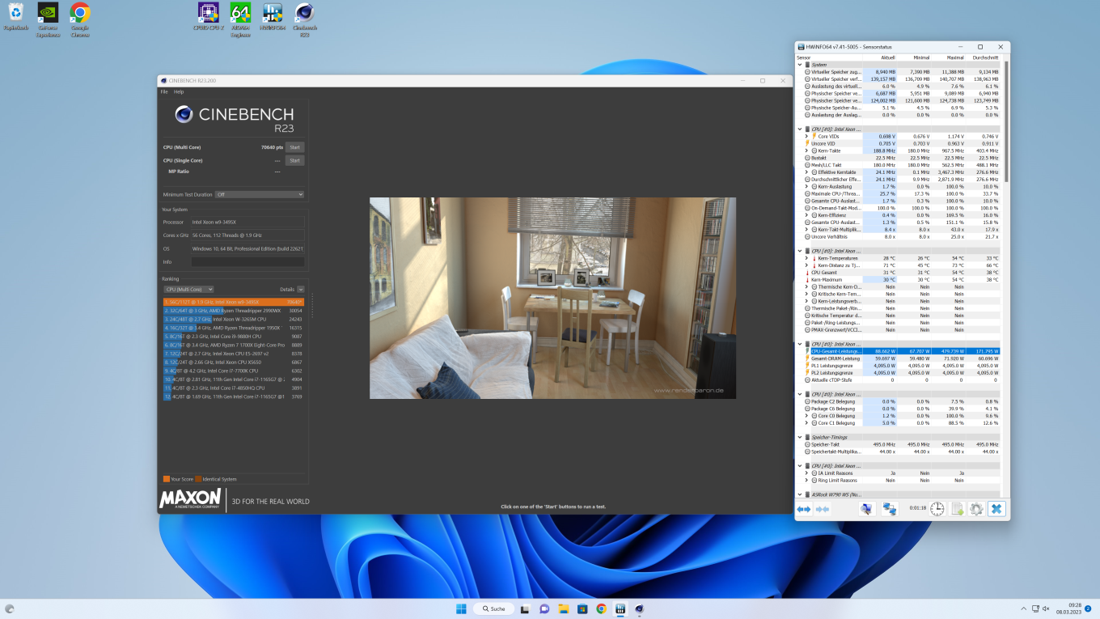Select the Intel Core i9-9880H ranking row
The image size is (1100, 619).
point(234,336)
